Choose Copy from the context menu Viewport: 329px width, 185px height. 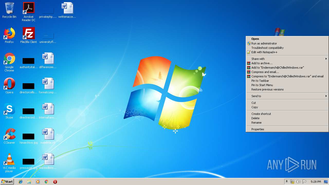coord(287,107)
